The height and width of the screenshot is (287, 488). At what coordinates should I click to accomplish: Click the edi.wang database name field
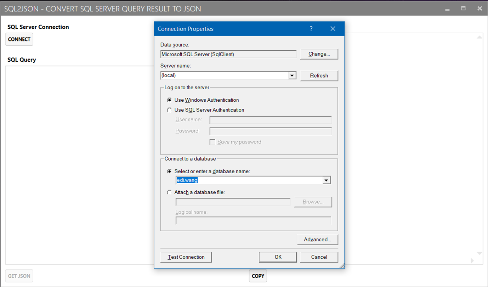coord(249,180)
